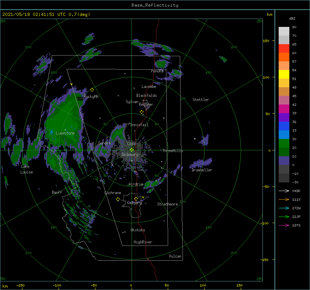Click the timestamp 2021/05/18 02:41:51 UTC
This screenshot has height=290, width=310.
click(34, 14)
